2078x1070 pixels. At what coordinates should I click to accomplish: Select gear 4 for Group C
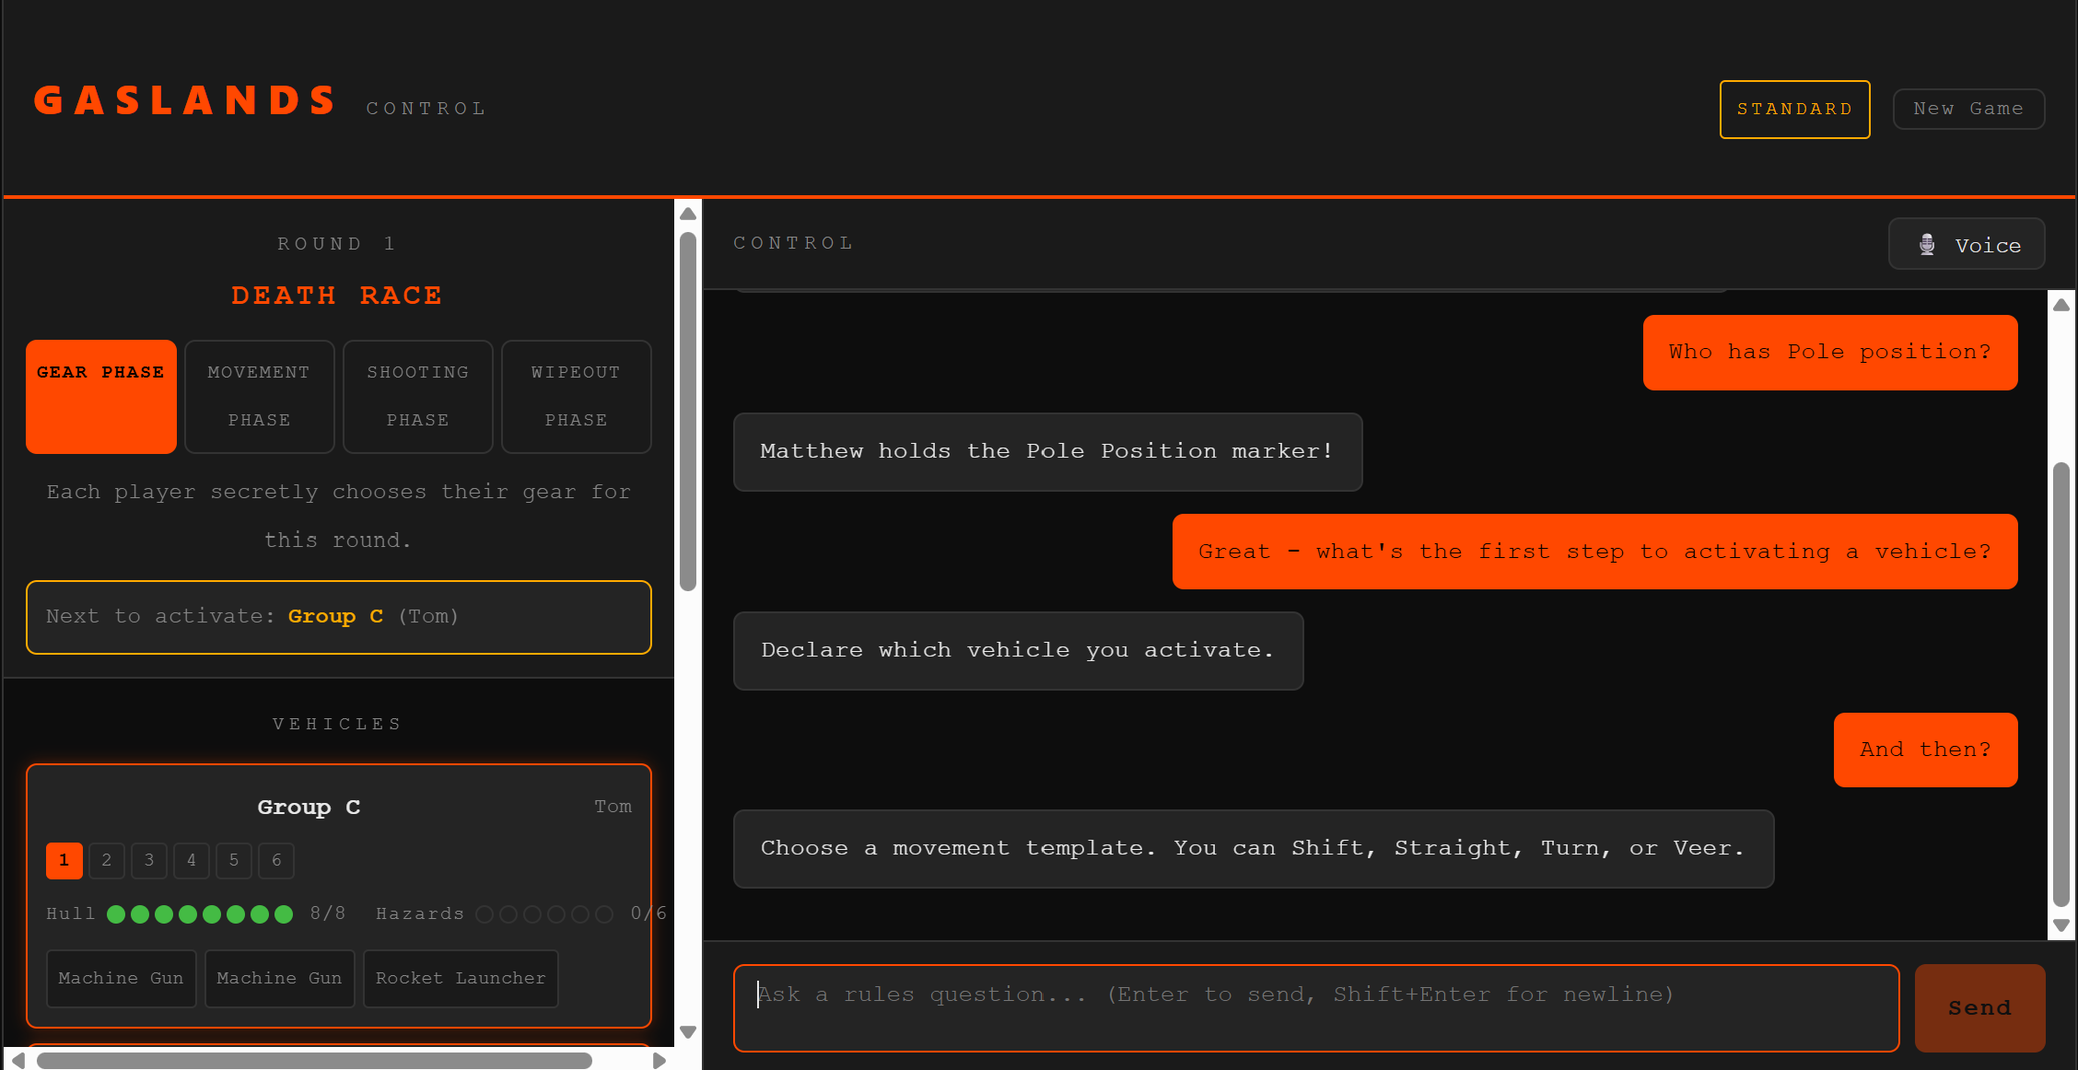192,860
